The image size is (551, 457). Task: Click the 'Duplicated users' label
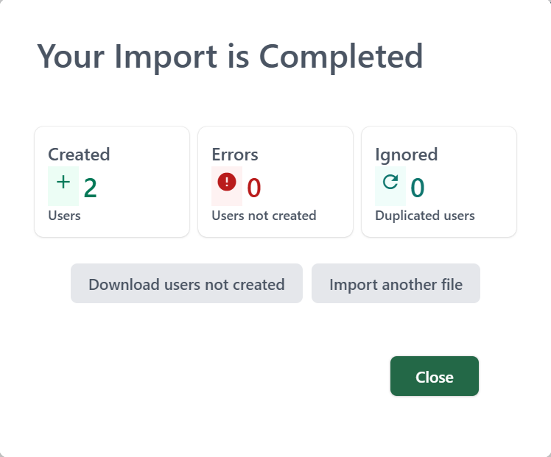425,216
